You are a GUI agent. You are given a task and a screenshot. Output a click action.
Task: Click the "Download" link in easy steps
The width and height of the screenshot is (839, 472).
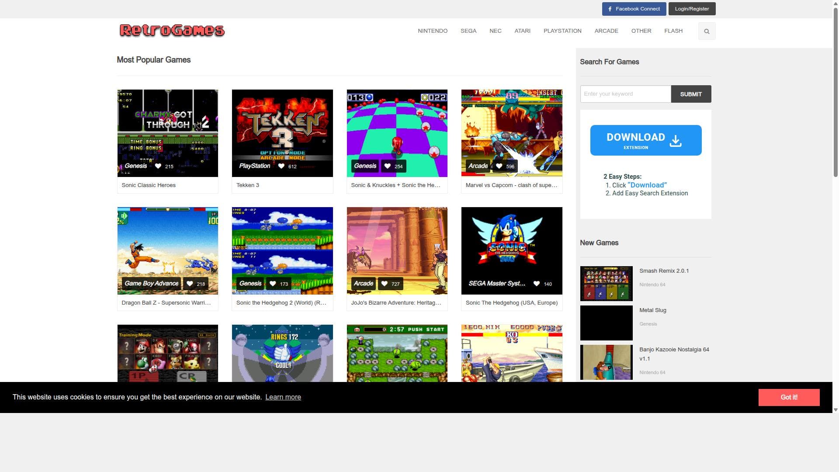click(647, 185)
